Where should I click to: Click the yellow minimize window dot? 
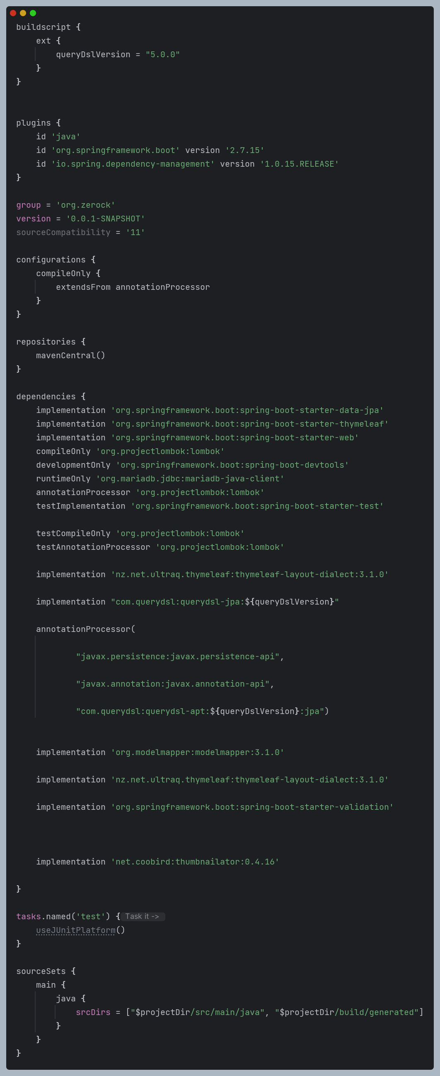23,13
